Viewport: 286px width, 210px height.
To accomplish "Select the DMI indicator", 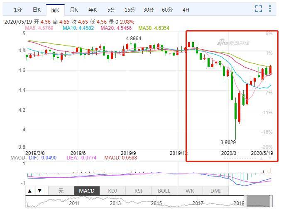I will pyautogui.click(x=215, y=191).
